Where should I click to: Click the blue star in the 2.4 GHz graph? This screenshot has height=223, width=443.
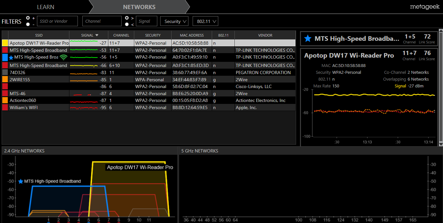click(21, 181)
